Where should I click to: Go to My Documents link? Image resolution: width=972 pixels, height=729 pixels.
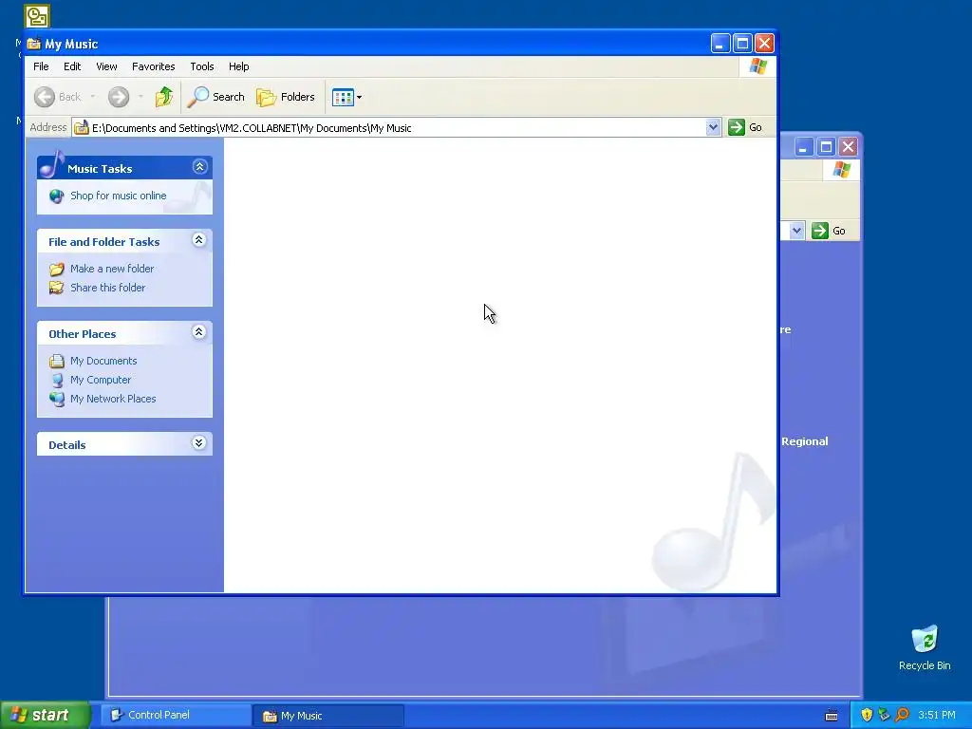(103, 361)
